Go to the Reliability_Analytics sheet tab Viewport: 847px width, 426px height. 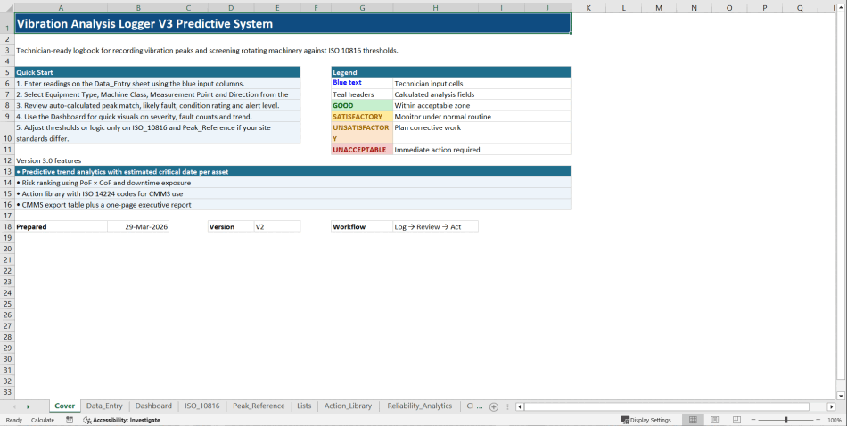point(419,406)
